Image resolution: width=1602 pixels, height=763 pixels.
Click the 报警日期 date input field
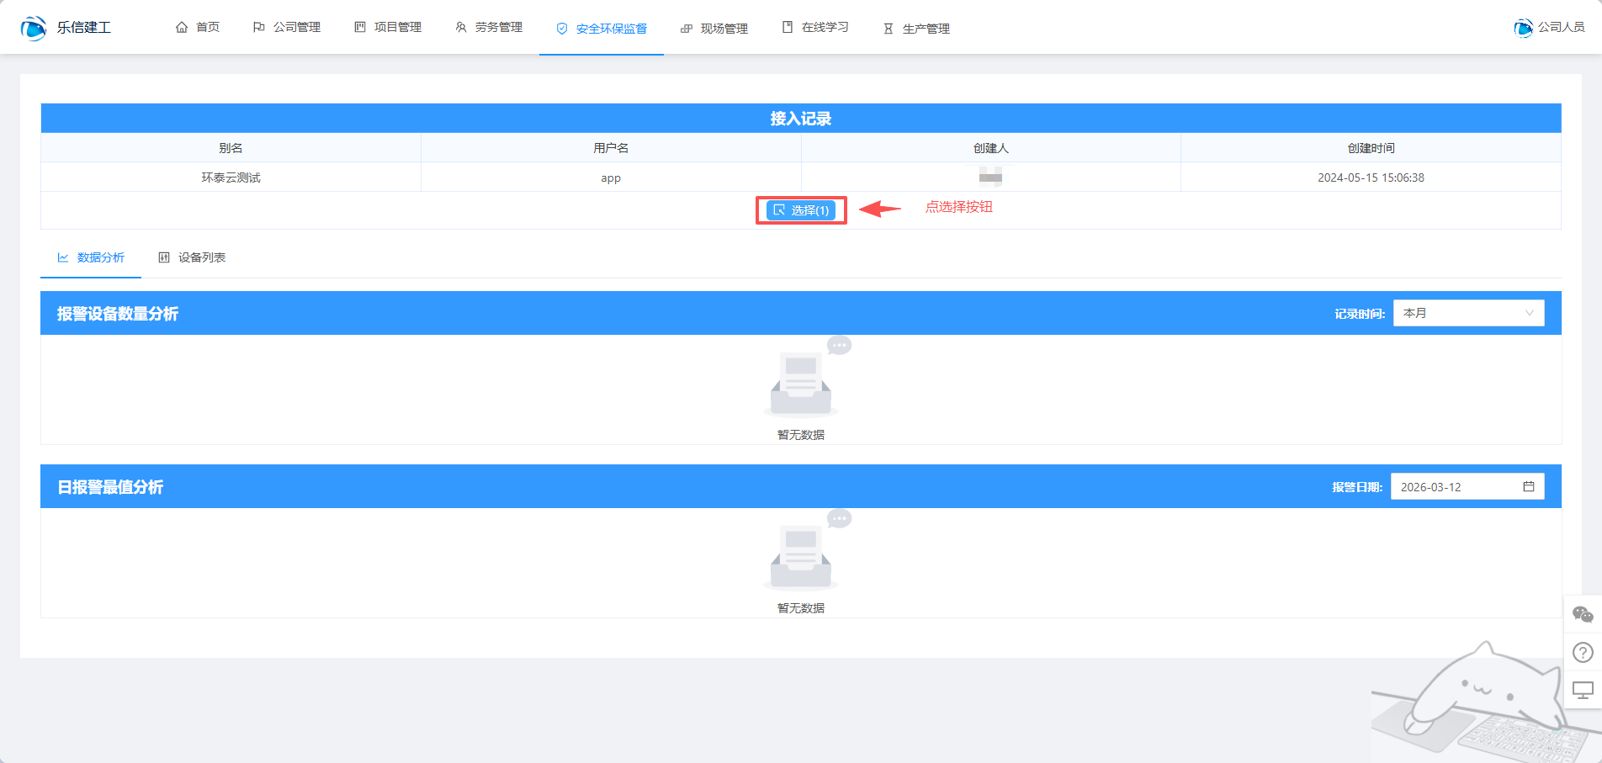click(1456, 487)
